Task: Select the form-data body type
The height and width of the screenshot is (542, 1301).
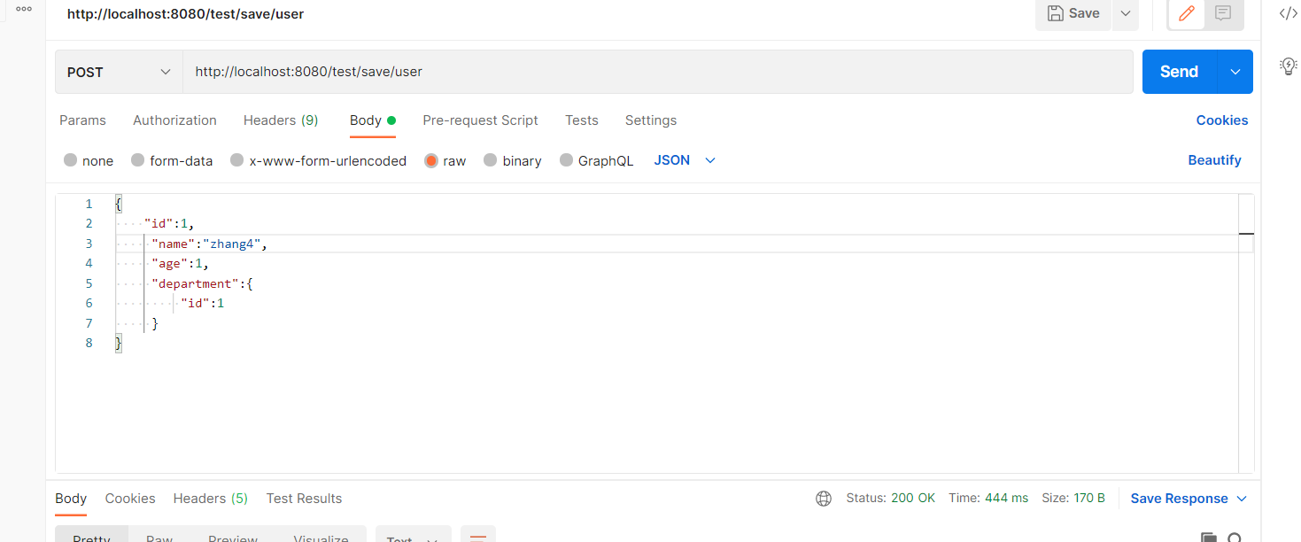Action: (x=137, y=160)
